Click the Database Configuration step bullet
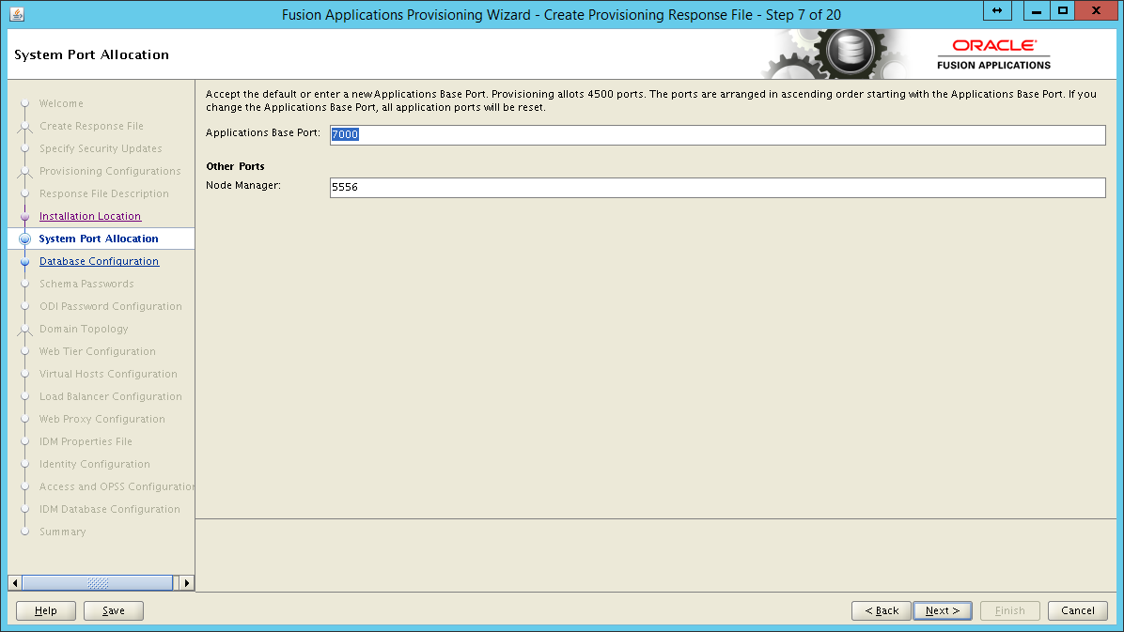Image resolution: width=1124 pixels, height=632 pixels. coord(25,262)
